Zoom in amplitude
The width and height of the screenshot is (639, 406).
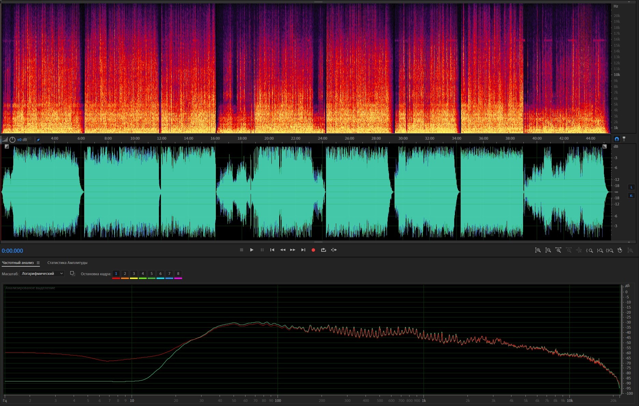(x=538, y=250)
